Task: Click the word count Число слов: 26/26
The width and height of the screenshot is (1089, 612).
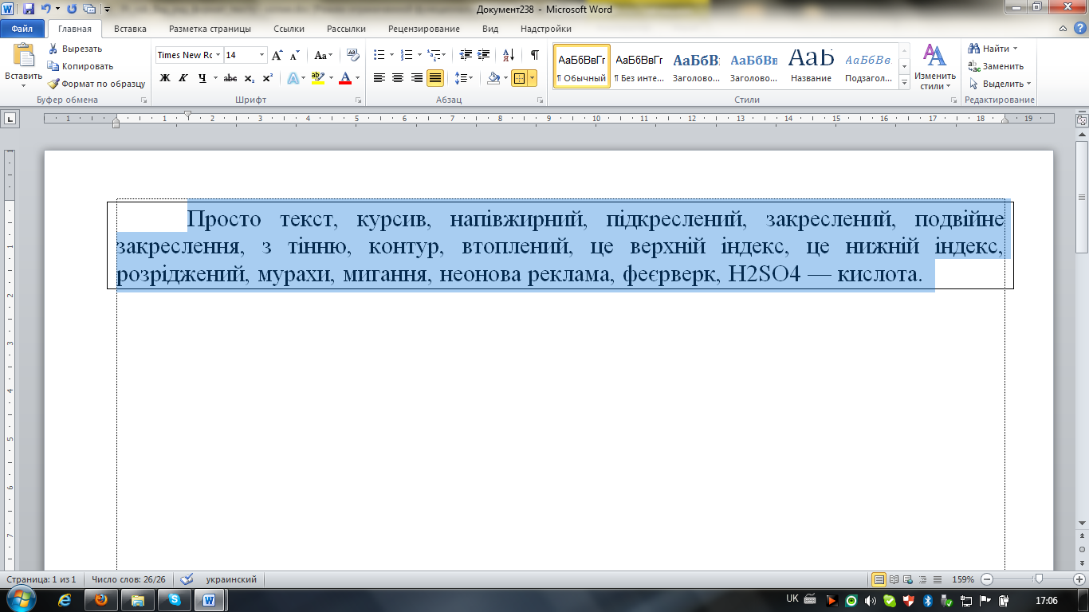Action: pos(128,579)
